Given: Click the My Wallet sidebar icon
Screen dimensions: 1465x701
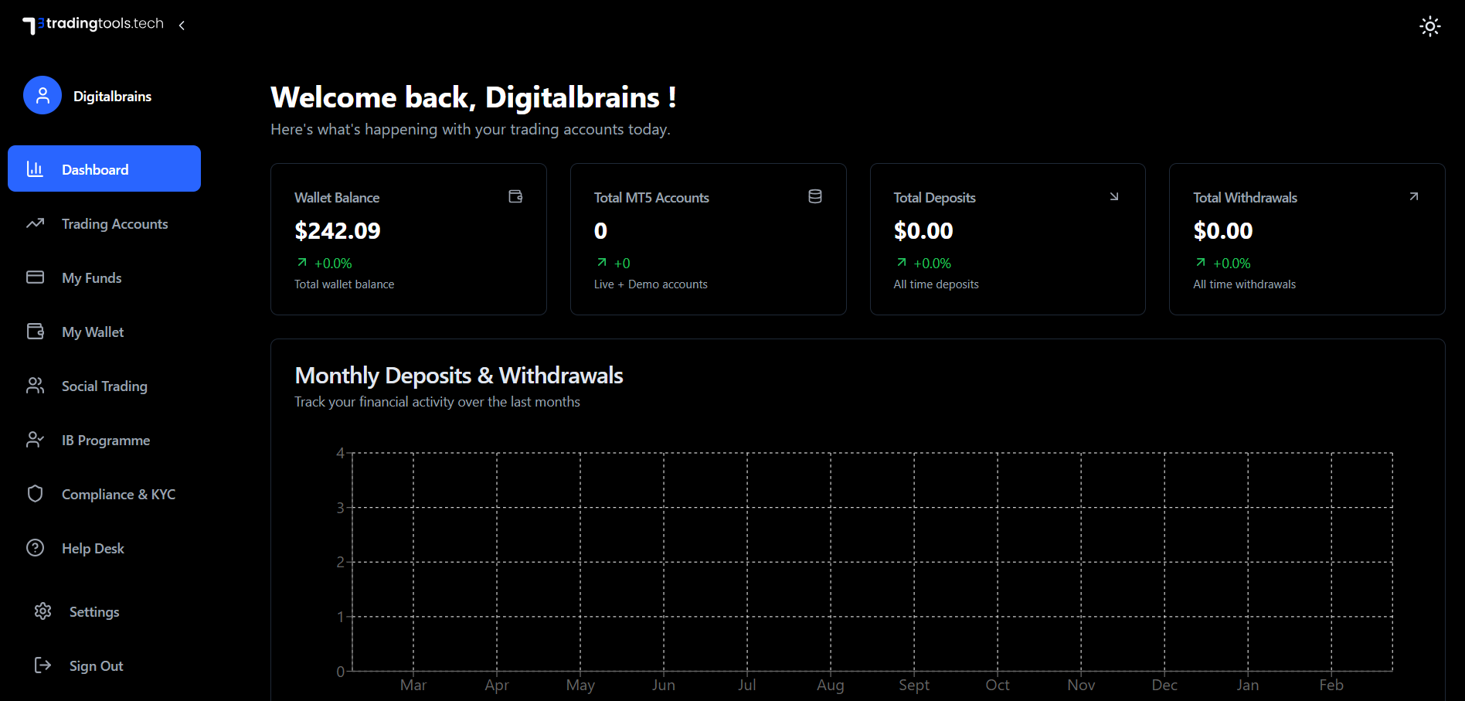Looking at the screenshot, I should coord(36,332).
